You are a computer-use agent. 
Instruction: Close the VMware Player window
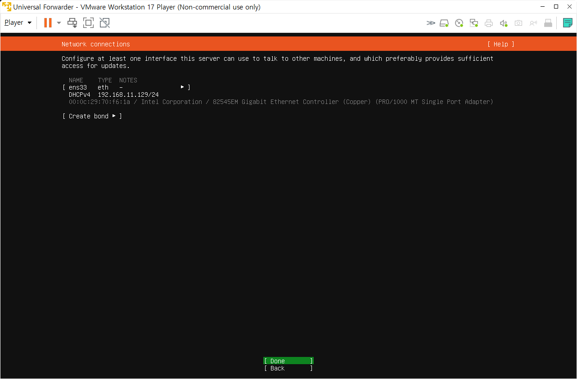570,7
